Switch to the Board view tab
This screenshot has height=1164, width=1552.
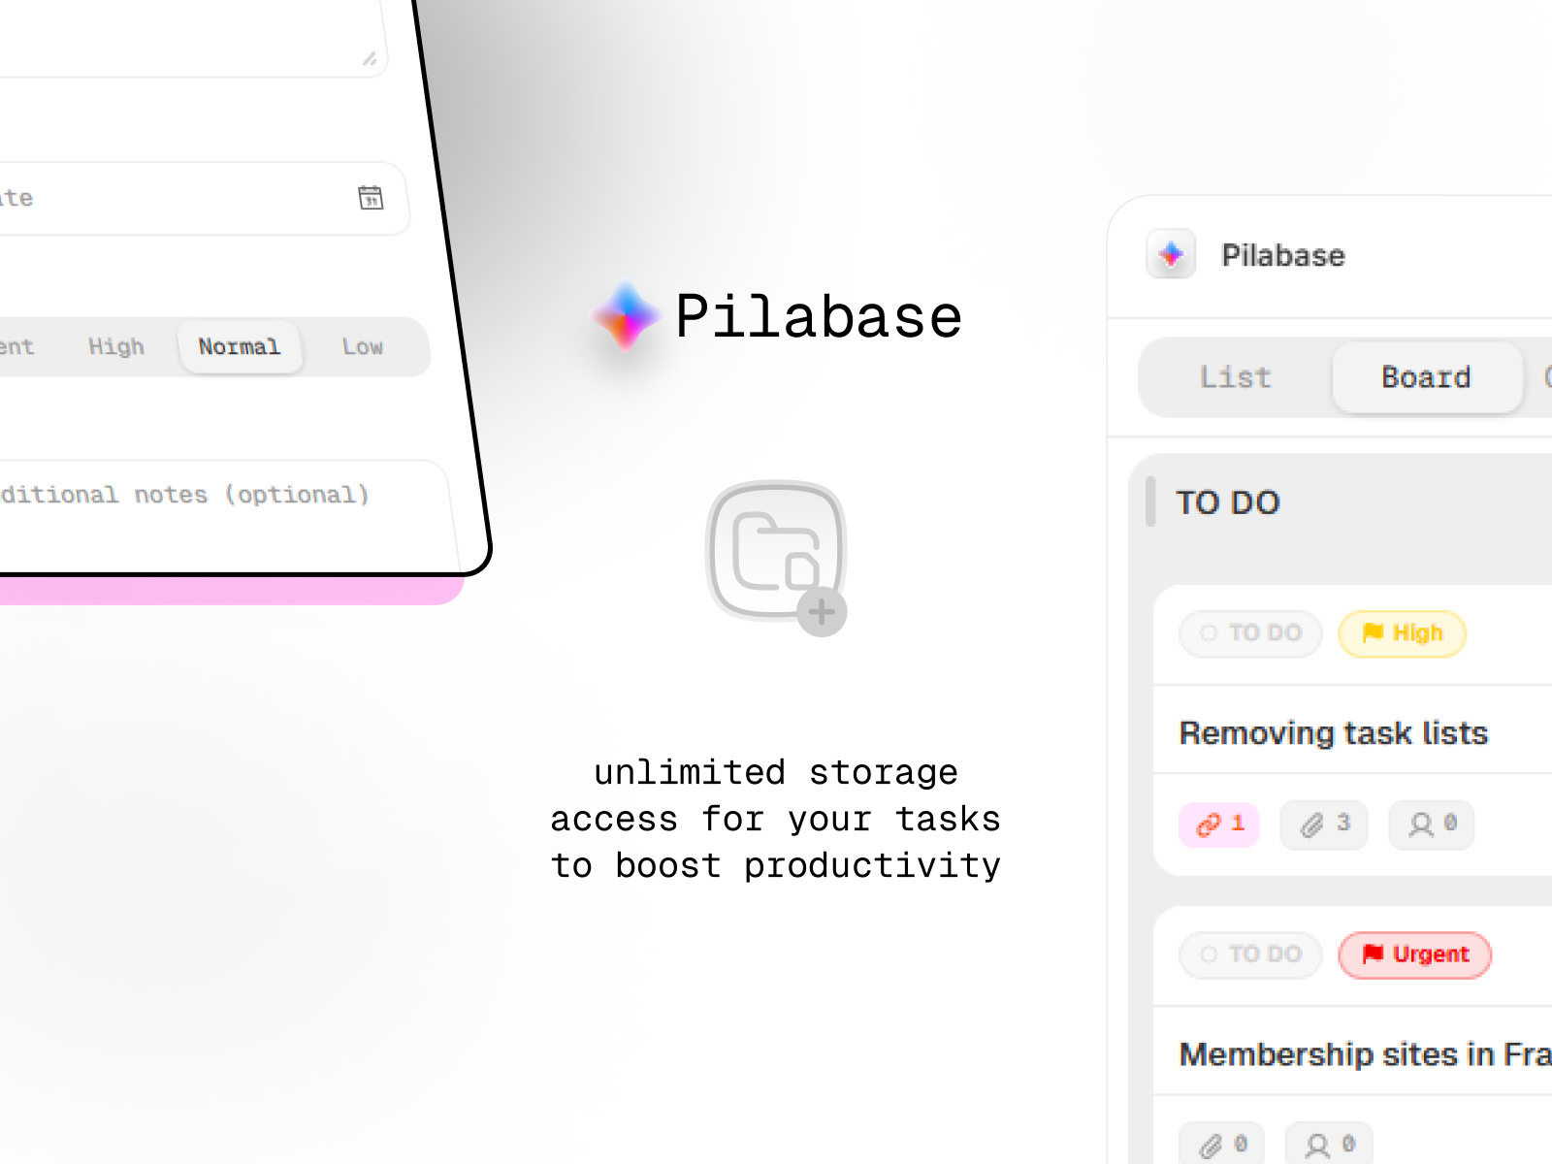pyautogui.click(x=1426, y=377)
